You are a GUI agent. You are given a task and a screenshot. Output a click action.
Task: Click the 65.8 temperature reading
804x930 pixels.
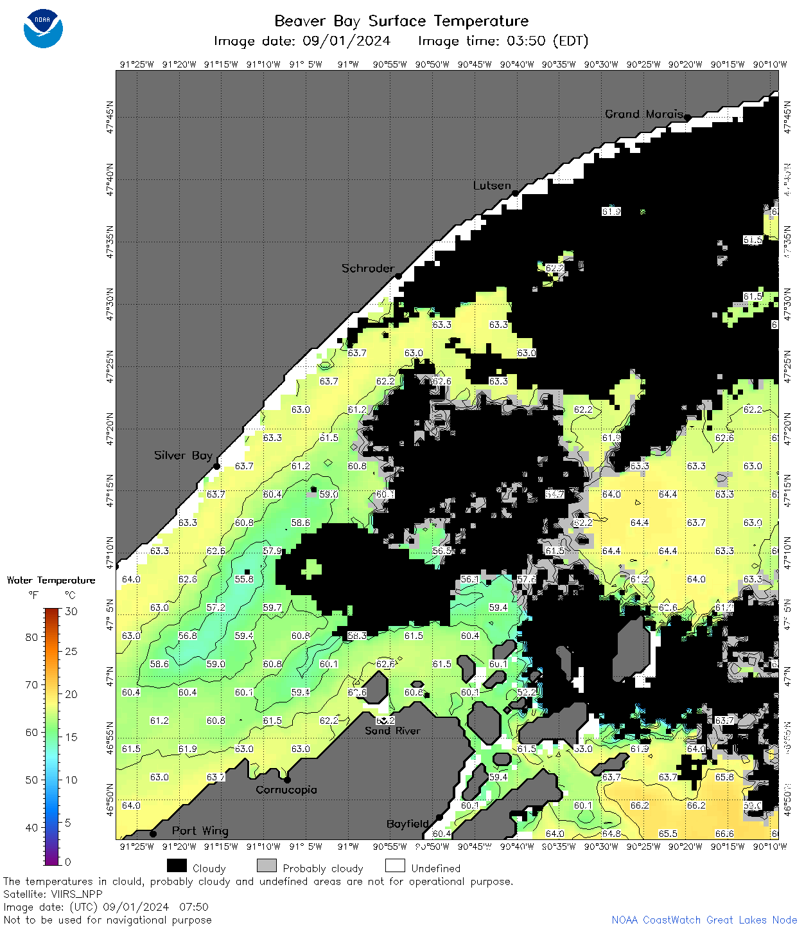coord(724,777)
